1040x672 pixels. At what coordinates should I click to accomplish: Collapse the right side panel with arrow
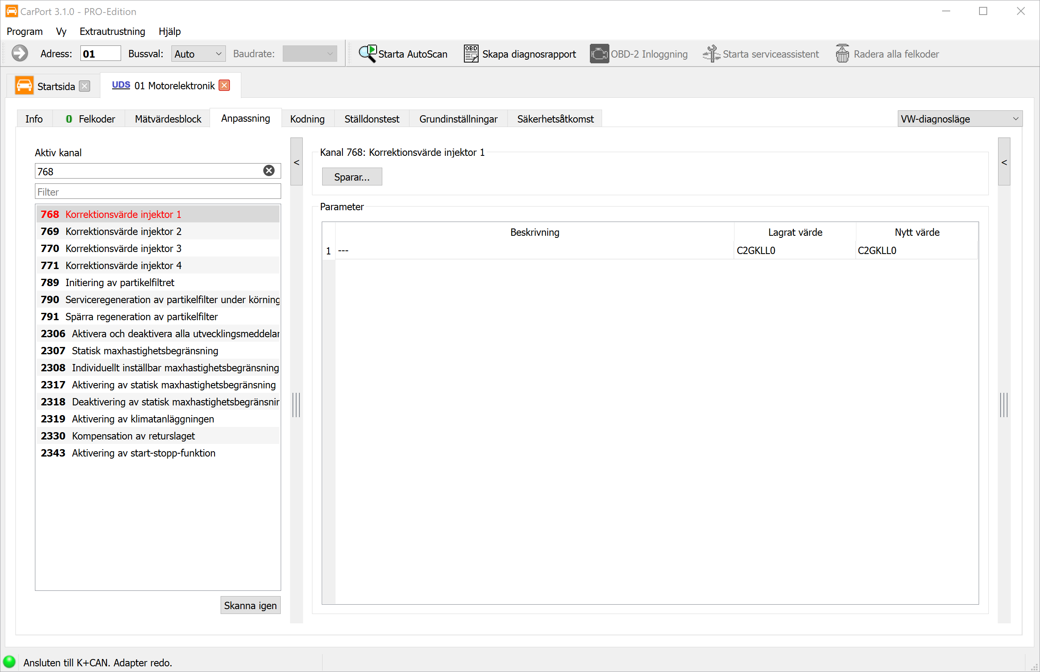pyautogui.click(x=1004, y=162)
